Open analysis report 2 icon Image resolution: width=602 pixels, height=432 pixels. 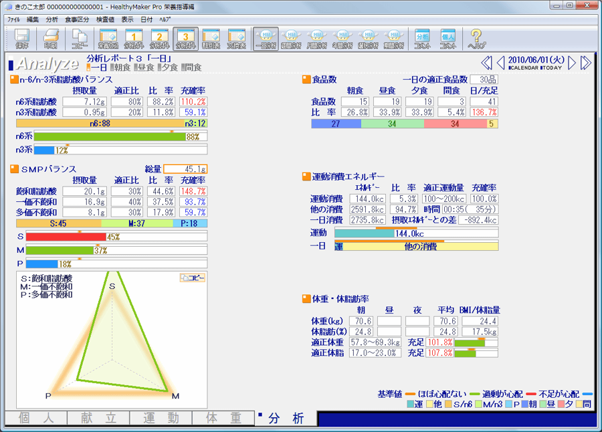[160, 39]
